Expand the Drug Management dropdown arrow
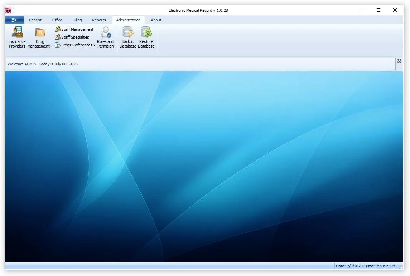Image resolution: width=410 pixels, height=276 pixels. click(51, 46)
